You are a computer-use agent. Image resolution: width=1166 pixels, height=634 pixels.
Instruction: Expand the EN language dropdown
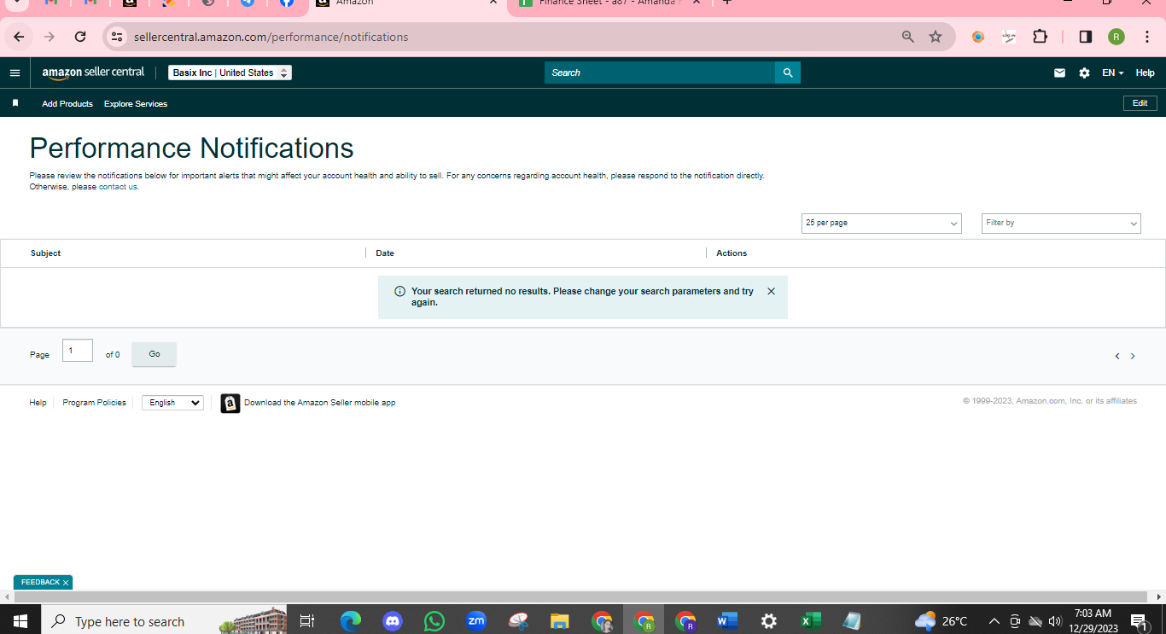[1112, 73]
